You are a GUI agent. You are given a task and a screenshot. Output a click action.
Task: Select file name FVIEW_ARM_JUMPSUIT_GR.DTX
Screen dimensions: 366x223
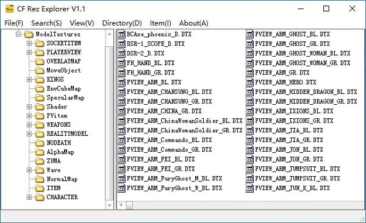[298, 179]
